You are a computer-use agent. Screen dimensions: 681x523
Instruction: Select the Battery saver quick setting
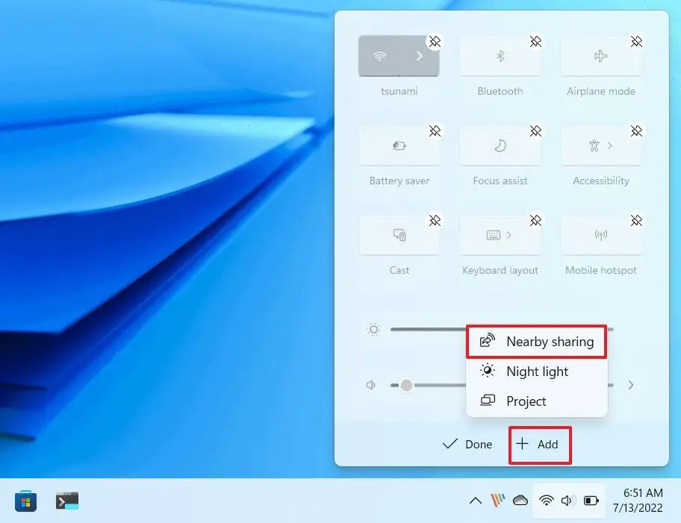[399, 145]
